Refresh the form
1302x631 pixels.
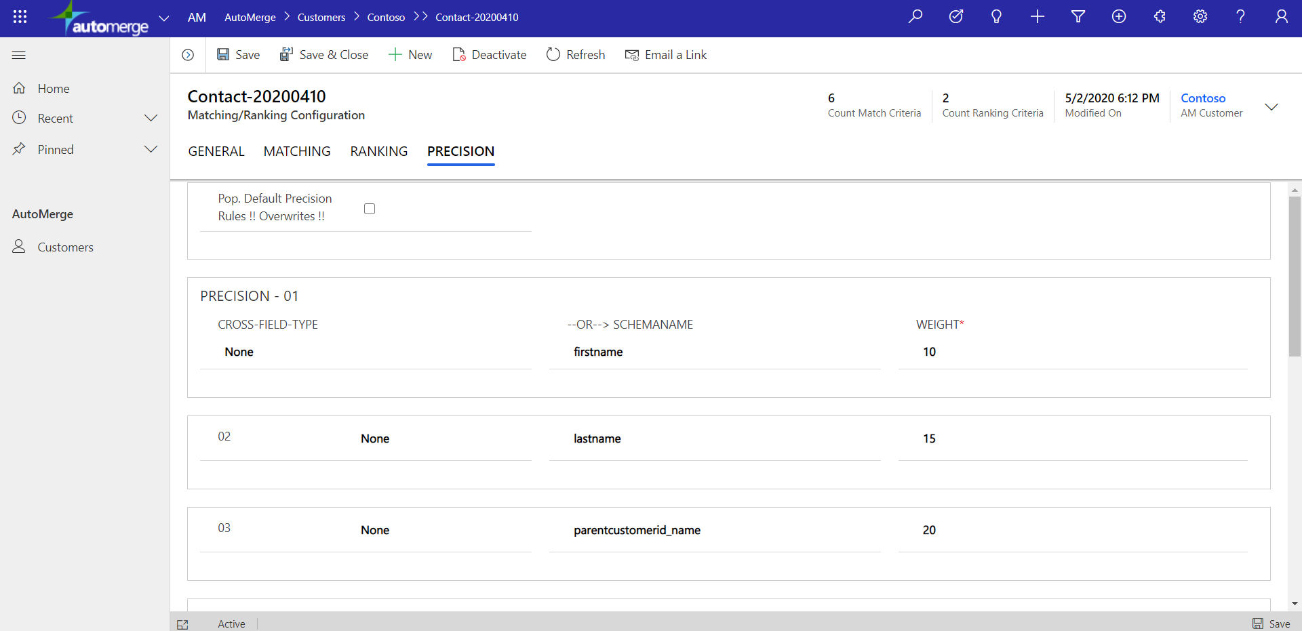pyautogui.click(x=576, y=55)
